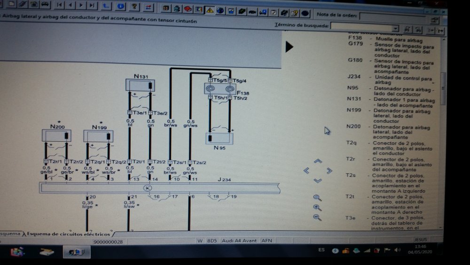This screenshot has height=265, width=470.
Task: Click the zoom out magnifier icon
Action: 317,217
